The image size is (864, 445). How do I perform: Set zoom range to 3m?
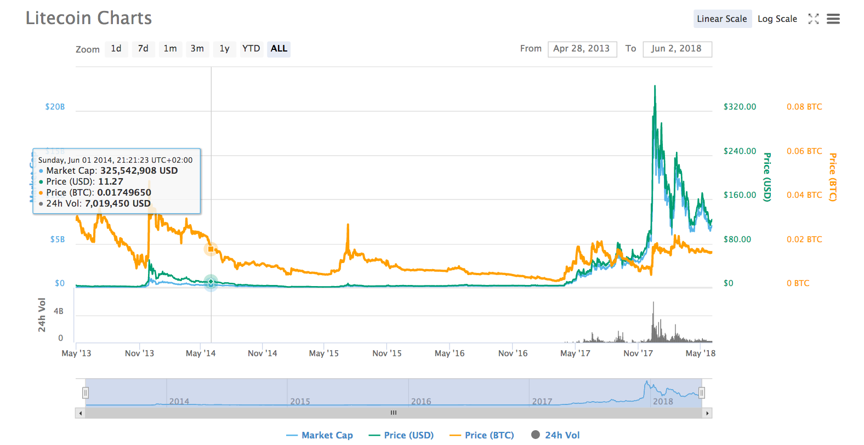197,49
